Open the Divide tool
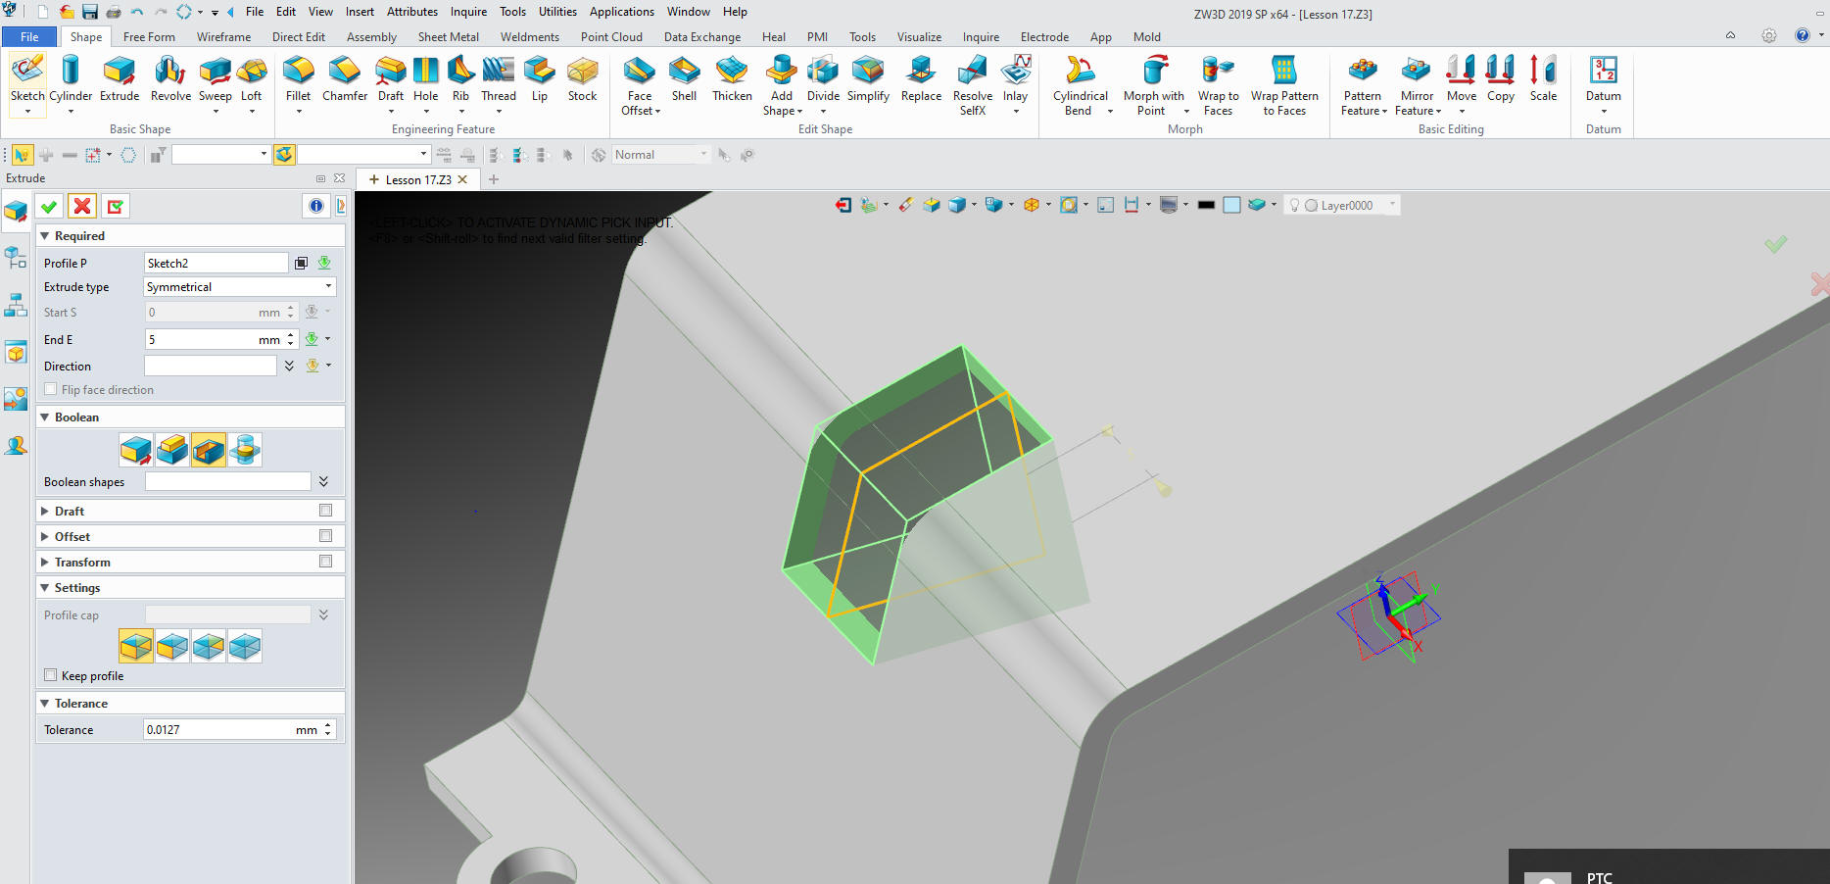This screenshot has width=1830, height=884. (823, 78)
